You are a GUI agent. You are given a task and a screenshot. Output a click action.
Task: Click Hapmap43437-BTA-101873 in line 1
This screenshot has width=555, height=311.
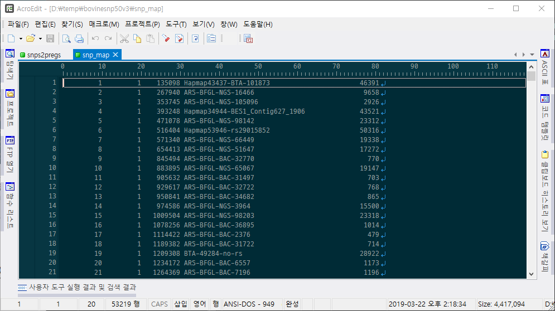coord(226,83)
